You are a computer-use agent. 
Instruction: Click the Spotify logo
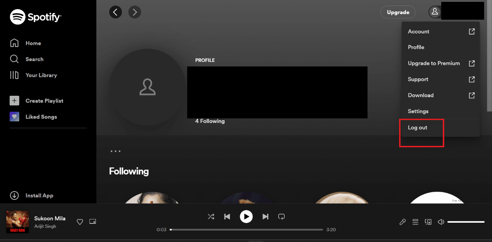36,17
